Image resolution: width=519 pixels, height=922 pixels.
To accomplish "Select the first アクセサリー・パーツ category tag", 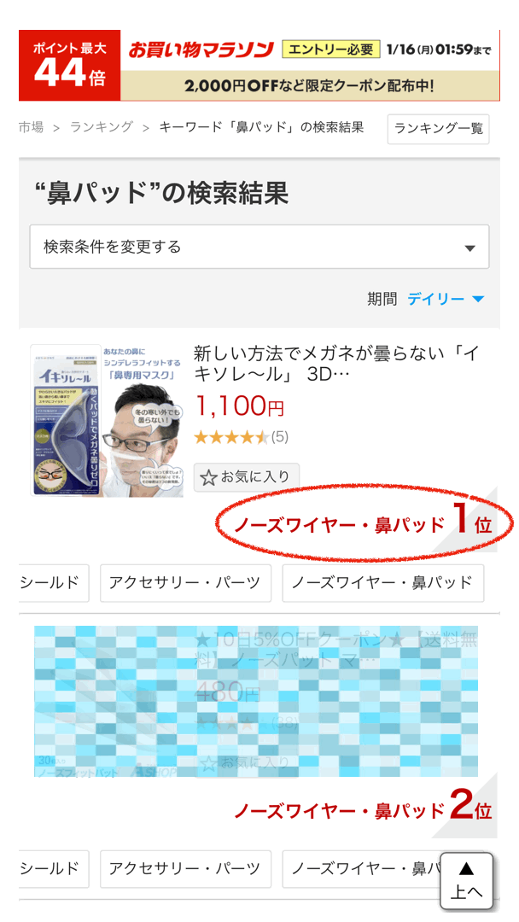I will click(185, 583).
